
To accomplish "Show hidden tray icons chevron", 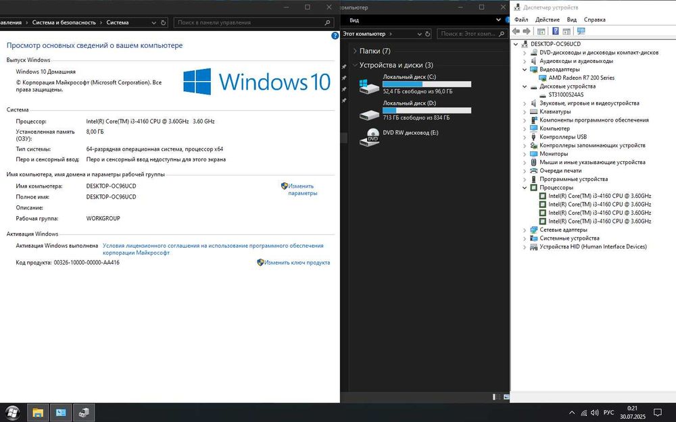I will [x=572, y=413].
